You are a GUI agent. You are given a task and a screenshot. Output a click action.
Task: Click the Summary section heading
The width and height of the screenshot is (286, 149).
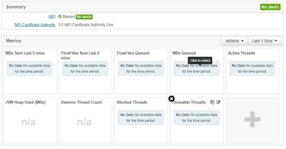pos(16,7)
